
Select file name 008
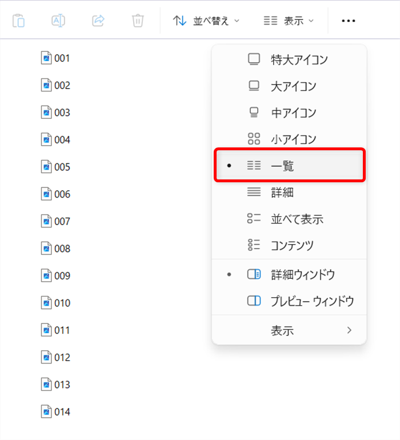click(x=62, y=249)
